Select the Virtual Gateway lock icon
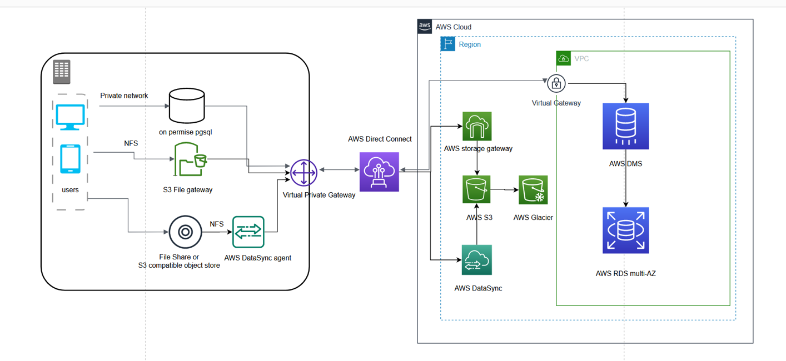The image size is (786, 361). (x=556, y=84)
